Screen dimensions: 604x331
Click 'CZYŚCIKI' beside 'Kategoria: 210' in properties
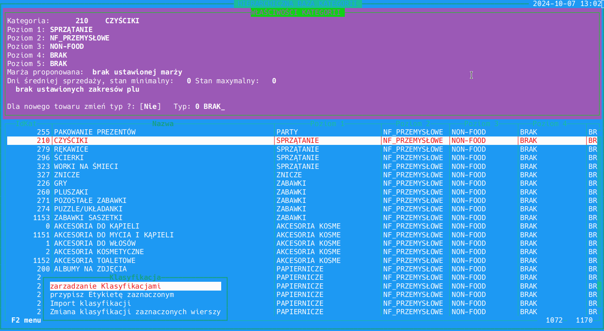click(x=122, y=21)
